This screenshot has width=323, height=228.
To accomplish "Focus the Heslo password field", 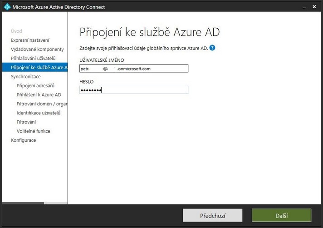I will [x=134, y=90].
